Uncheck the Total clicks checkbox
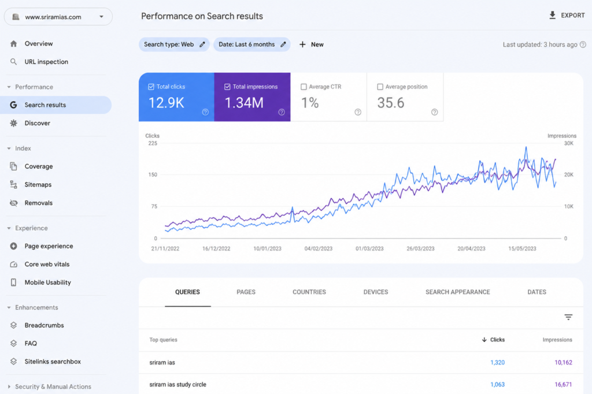This screenshot has height=394, width=592. pos(151,87)
